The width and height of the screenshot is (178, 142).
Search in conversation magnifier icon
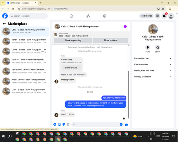click(158, 48)
